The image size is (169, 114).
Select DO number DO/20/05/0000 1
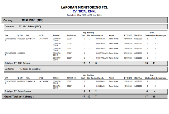coord(10,40)
